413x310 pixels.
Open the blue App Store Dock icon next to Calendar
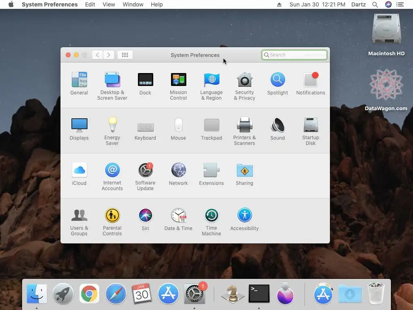pyautogui.click(x=168, y=293)
